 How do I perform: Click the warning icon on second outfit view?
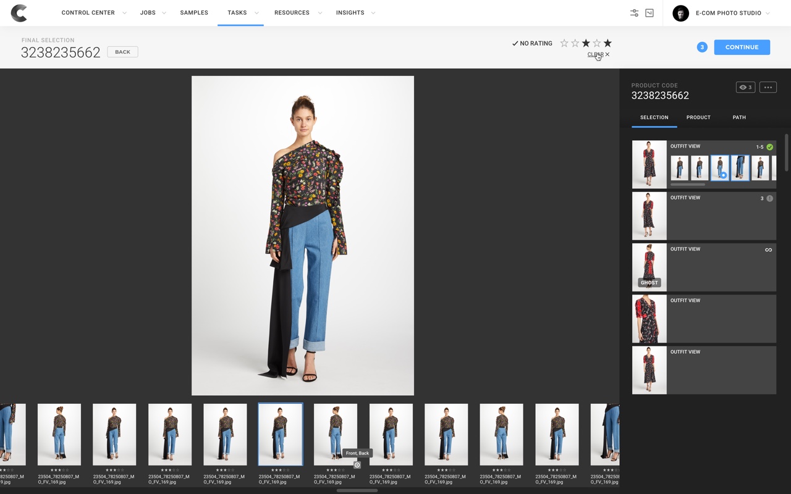769,198
